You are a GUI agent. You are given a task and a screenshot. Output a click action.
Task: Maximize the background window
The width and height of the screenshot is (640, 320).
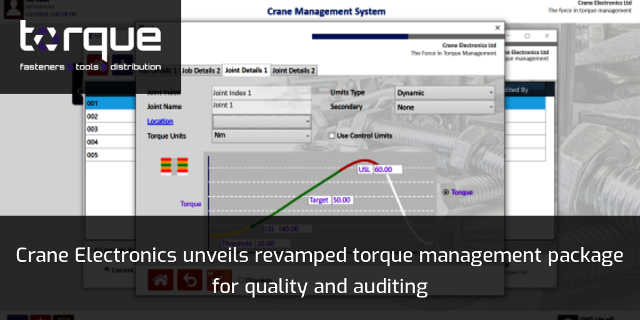click(x=527, y=36)
